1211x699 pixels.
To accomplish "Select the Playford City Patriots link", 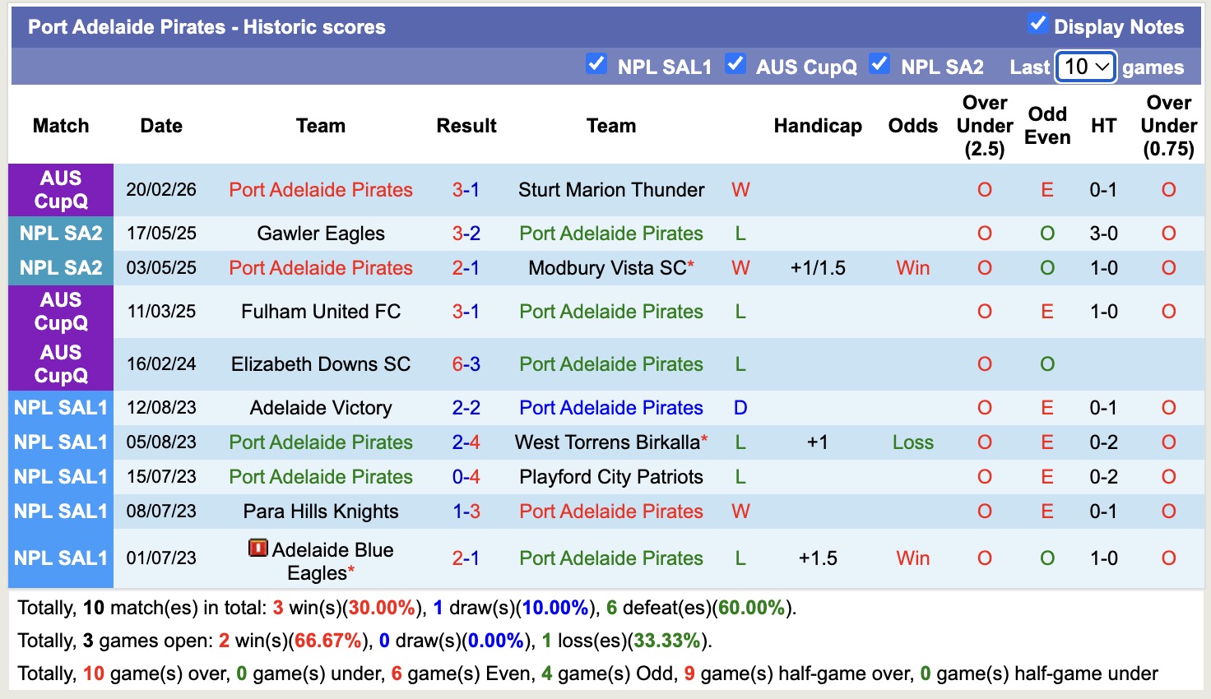I will pyautogui.click(x=610, y=476).
